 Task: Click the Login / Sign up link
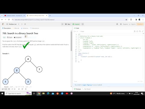[x=87, y=85]
